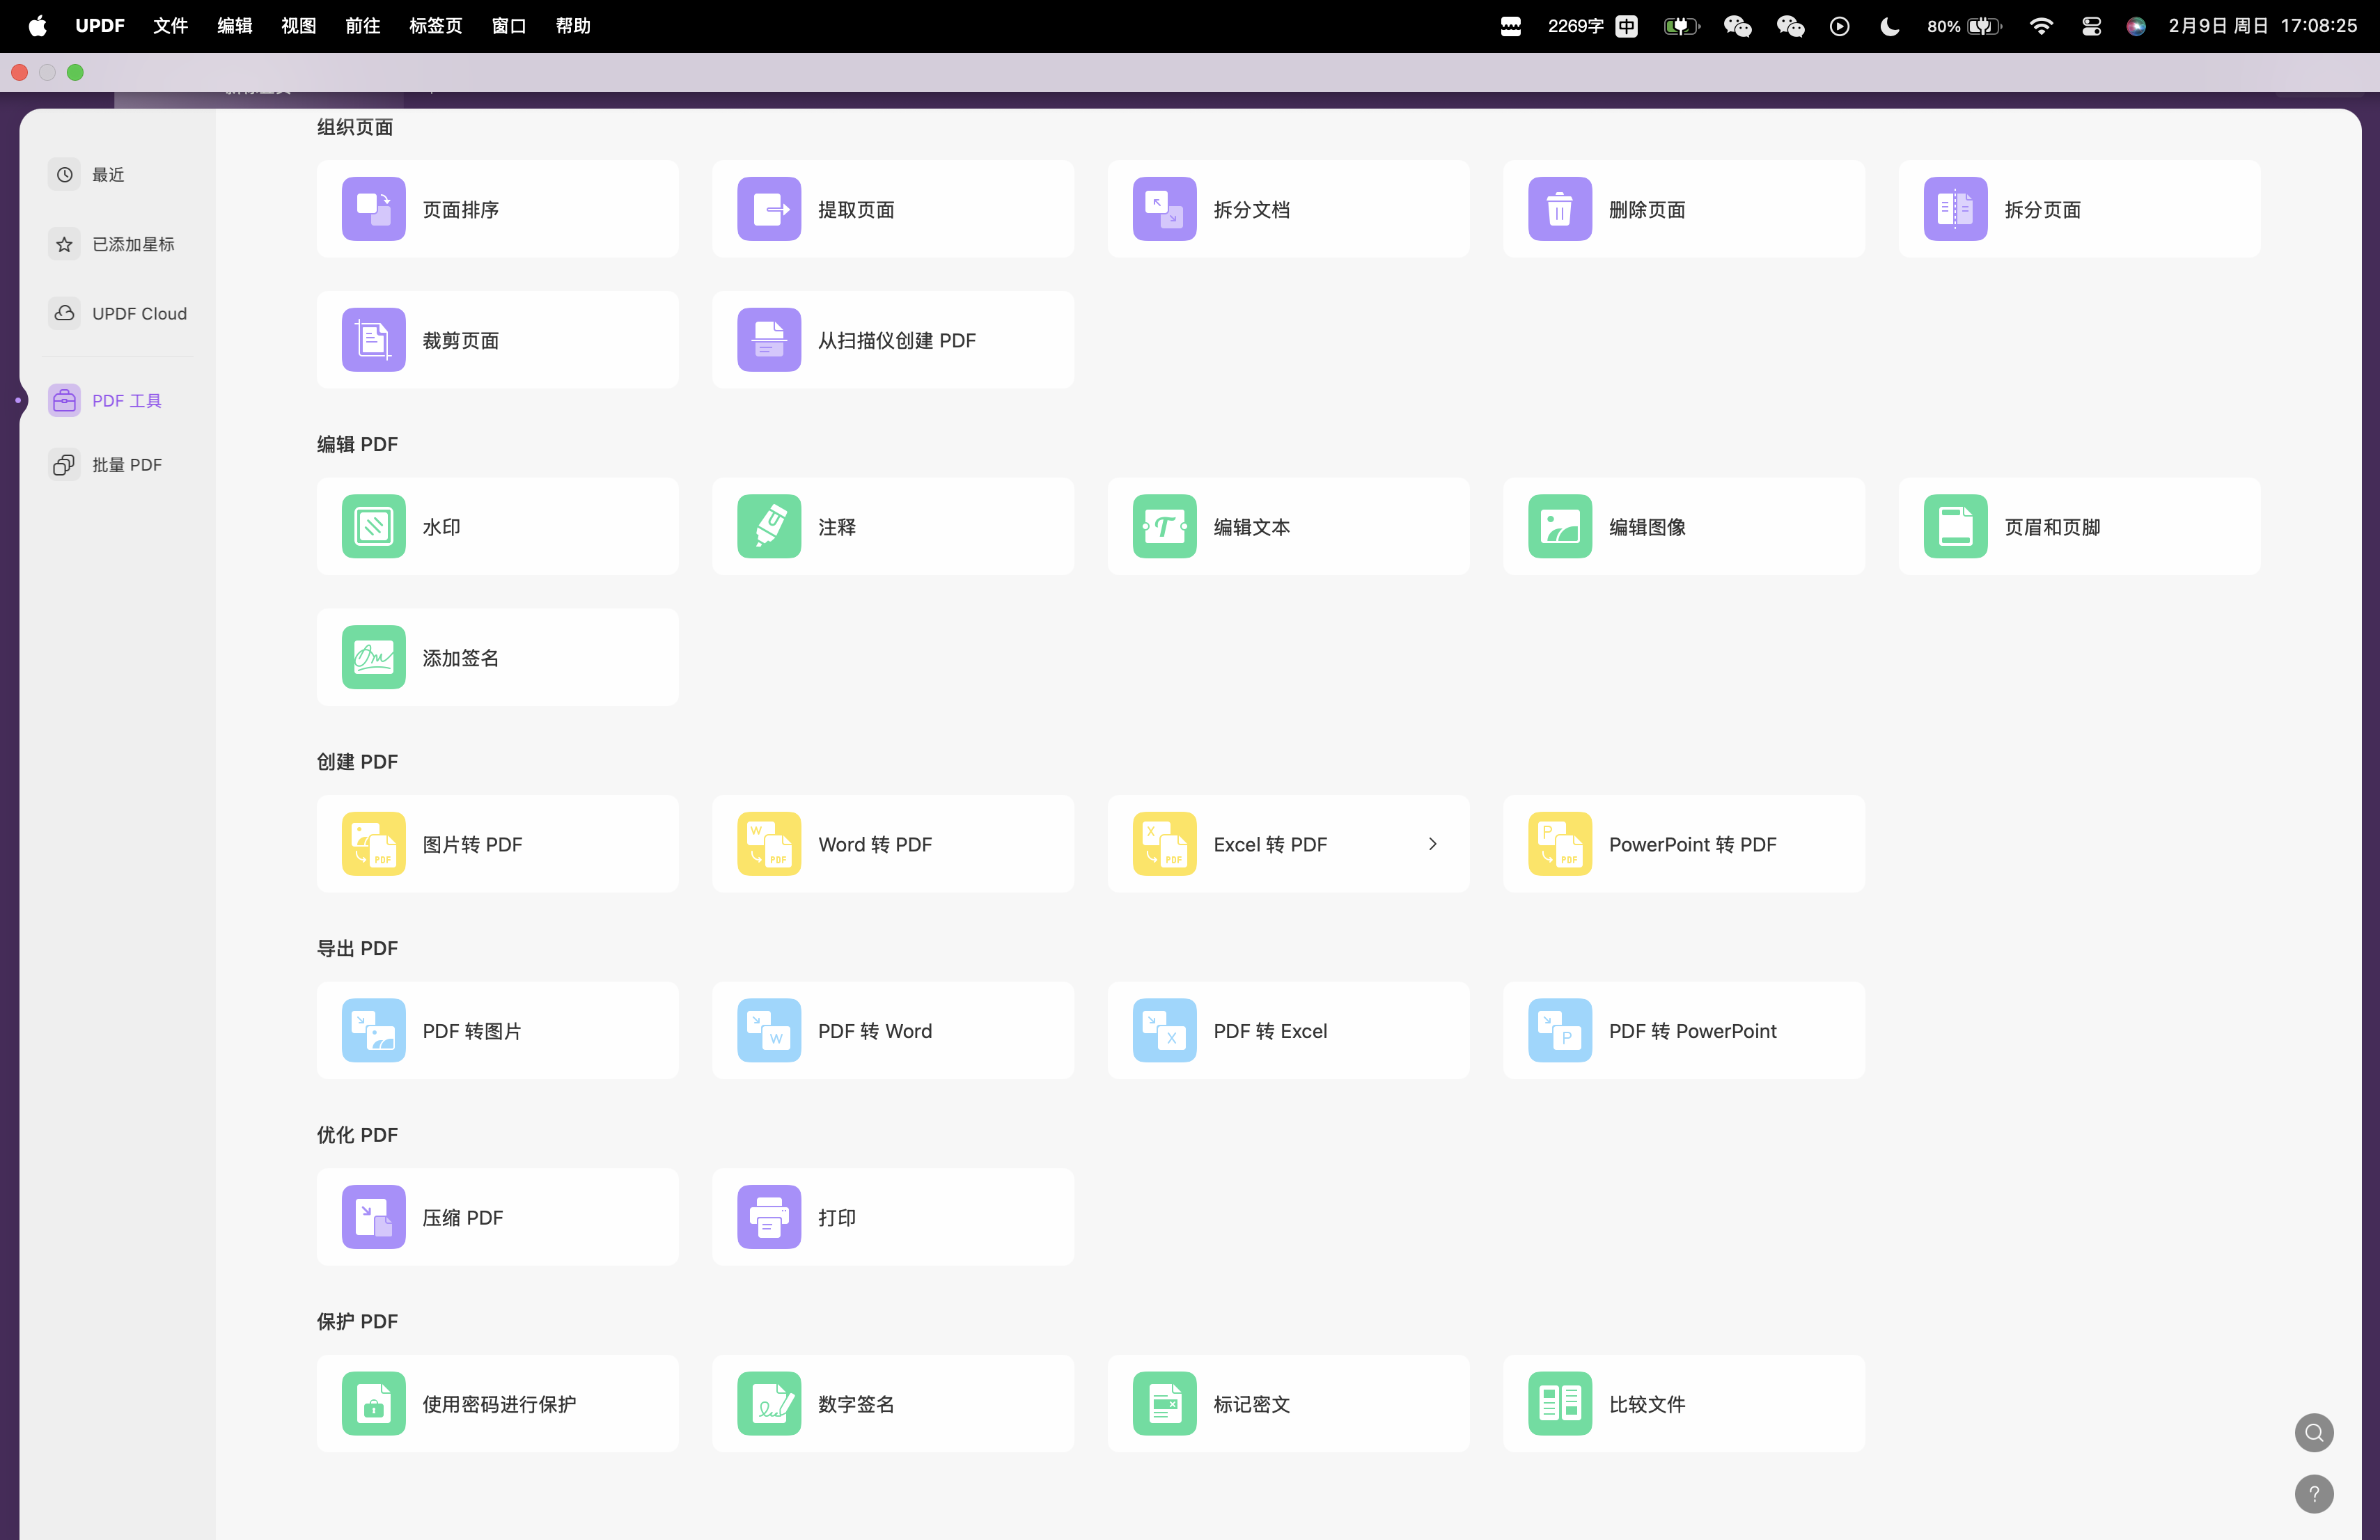Screen dimensions: 2380x1540
Task: Click the 从扫描仪创建 PDF card
Action: [x=892, y=340]
